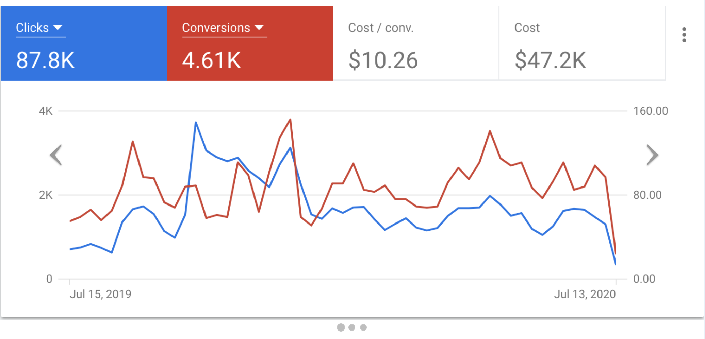Click the 4.61K conversions total value
This screenshot has width=705, height=339.
click(212, 60)
